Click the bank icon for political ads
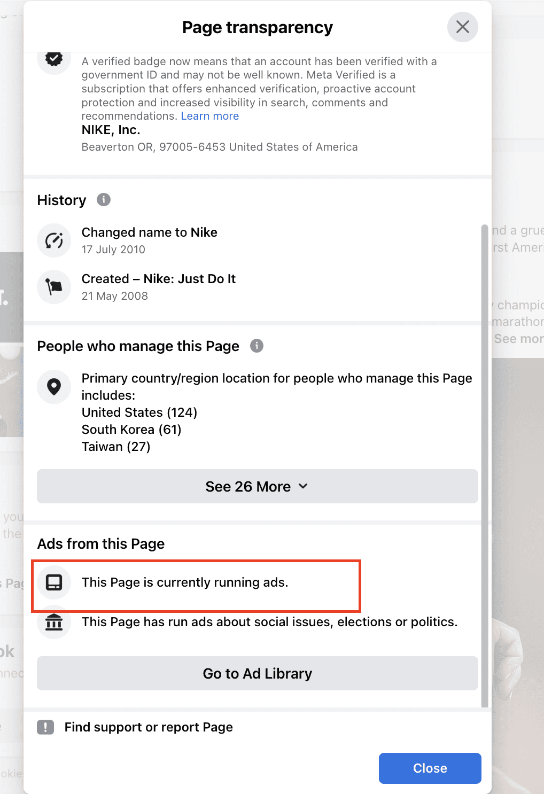544x794 pixels. pos(54,622)
